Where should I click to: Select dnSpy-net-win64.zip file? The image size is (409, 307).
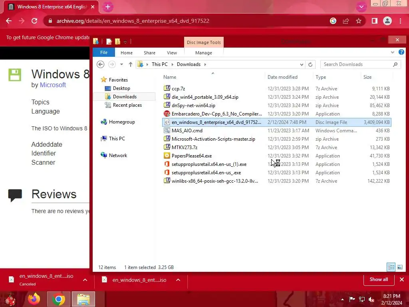click(x=277, y=106)
